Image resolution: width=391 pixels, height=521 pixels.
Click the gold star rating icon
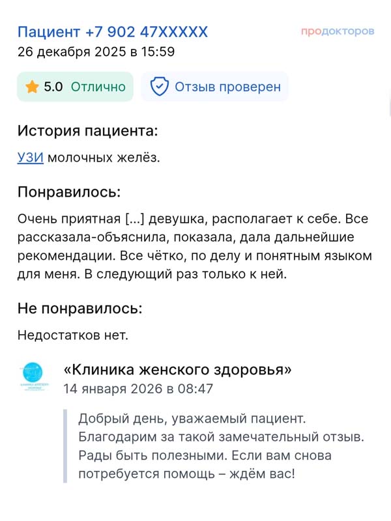point(33,87)
